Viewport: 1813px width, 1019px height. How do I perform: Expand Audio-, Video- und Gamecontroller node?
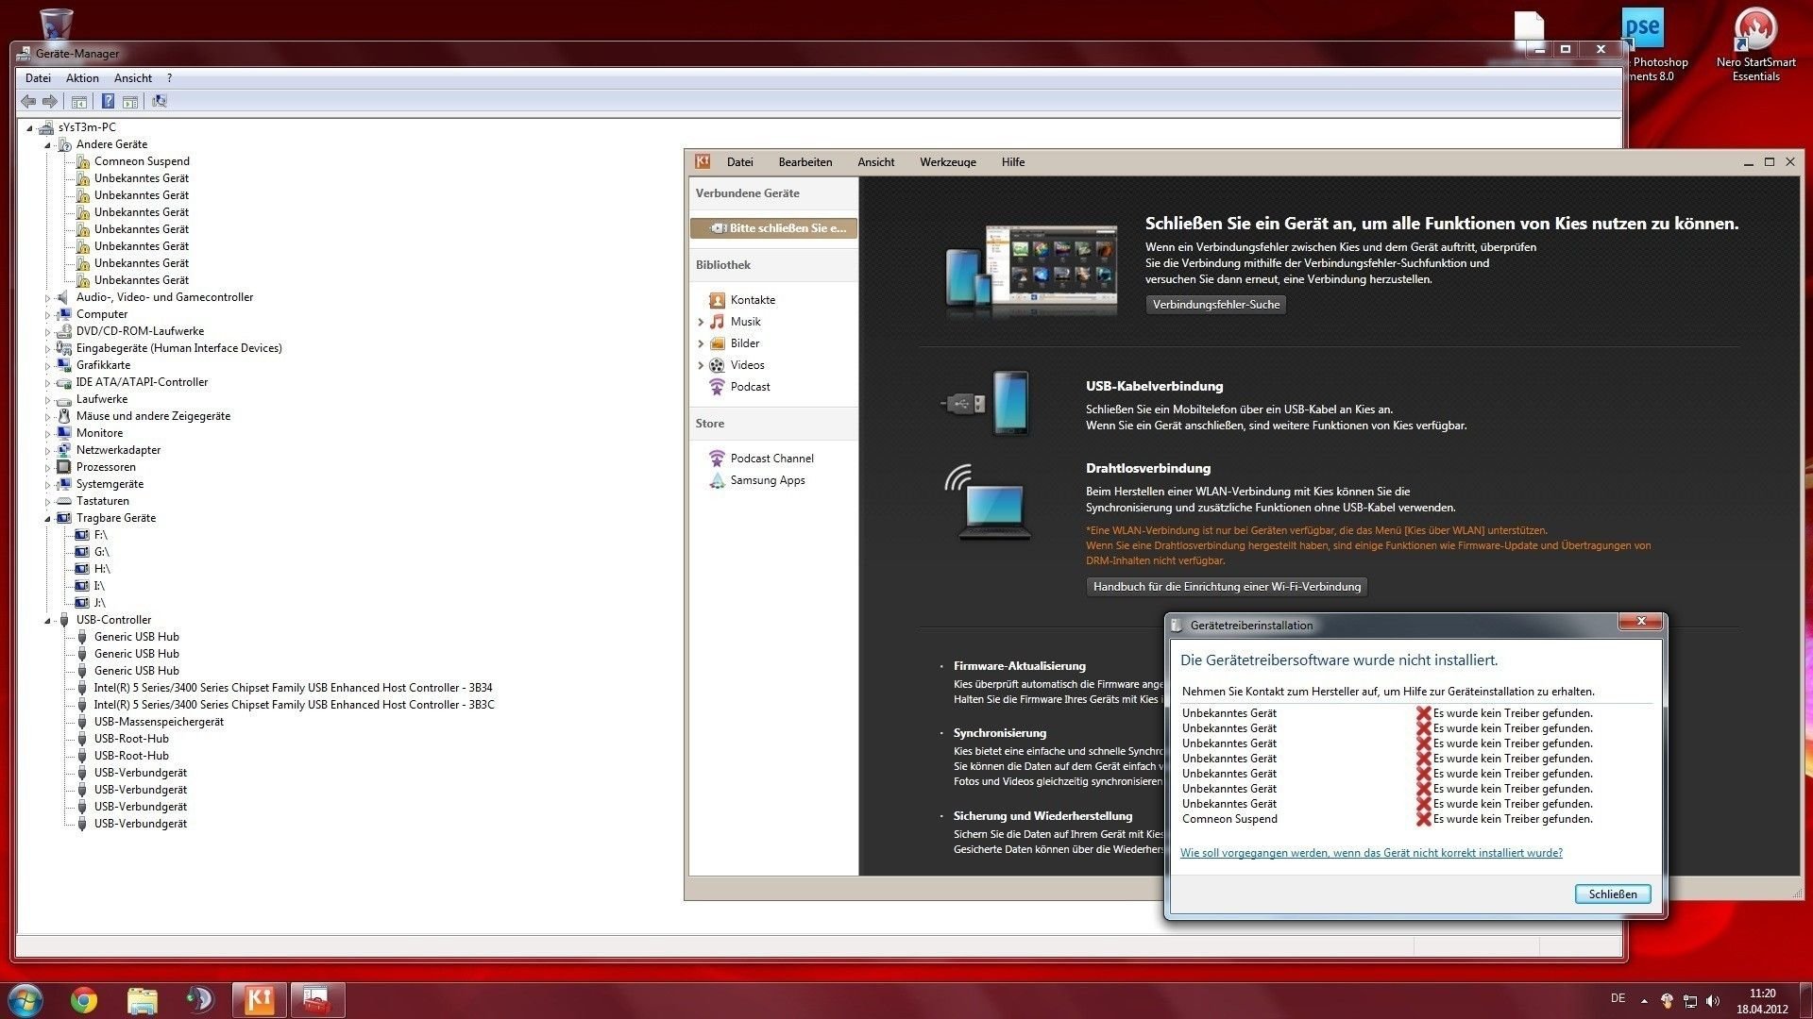click(x=47, y=297)
